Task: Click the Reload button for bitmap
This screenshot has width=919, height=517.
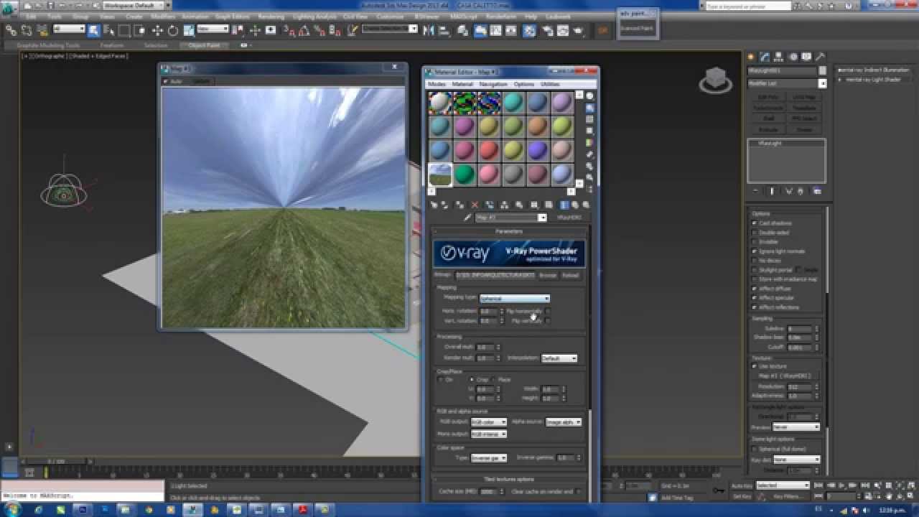Action: (x=570, y=275)
